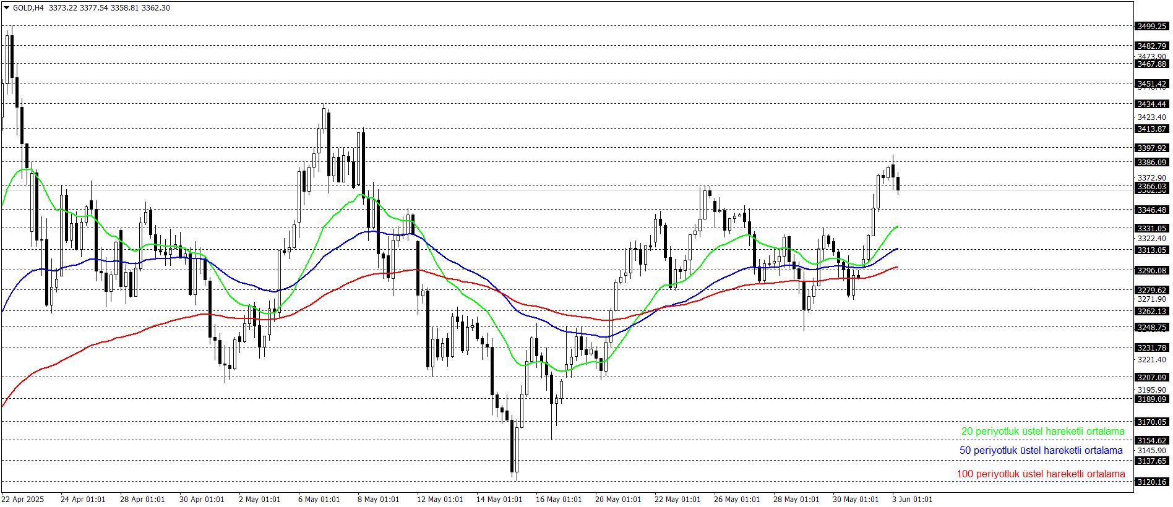Select the 3279.62 price level label
Image resolution: width=1173 pixels, height=507 pixels.
click(x=1151, y=290)
